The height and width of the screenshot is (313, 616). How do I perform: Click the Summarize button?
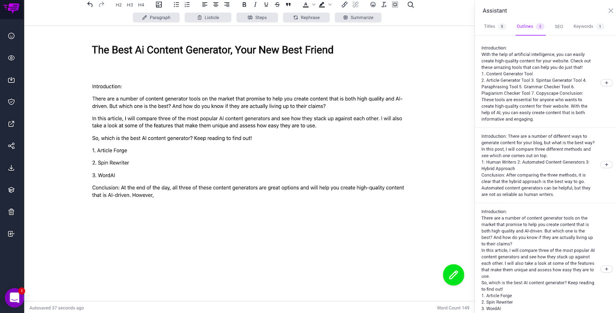358,18
